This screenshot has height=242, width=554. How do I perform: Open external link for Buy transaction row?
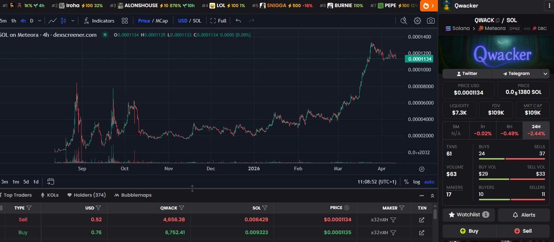pyautogui.click(x=422, y=232)
